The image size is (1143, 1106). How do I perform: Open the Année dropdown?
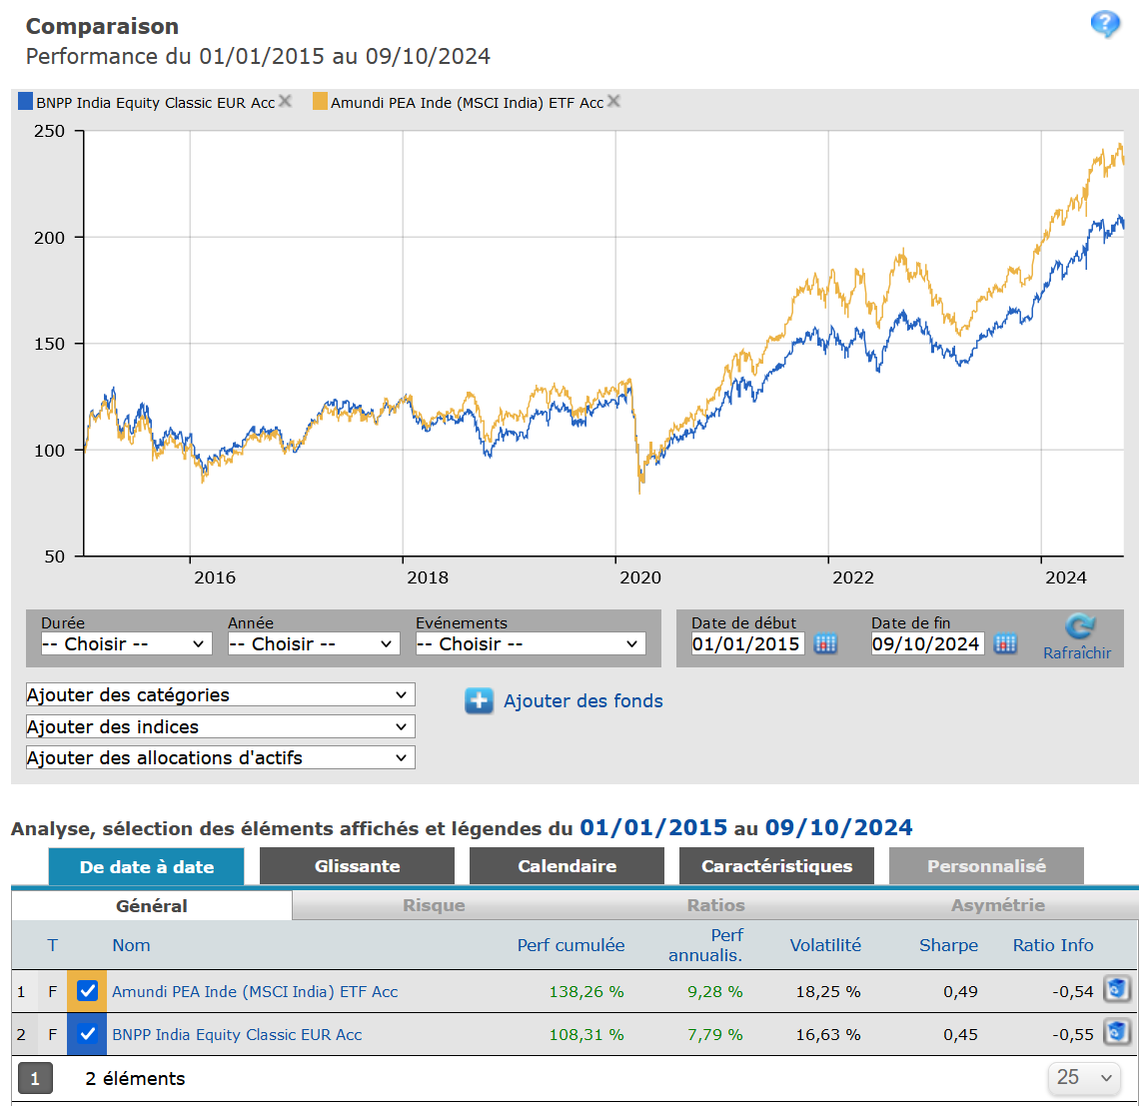[314, 643]
